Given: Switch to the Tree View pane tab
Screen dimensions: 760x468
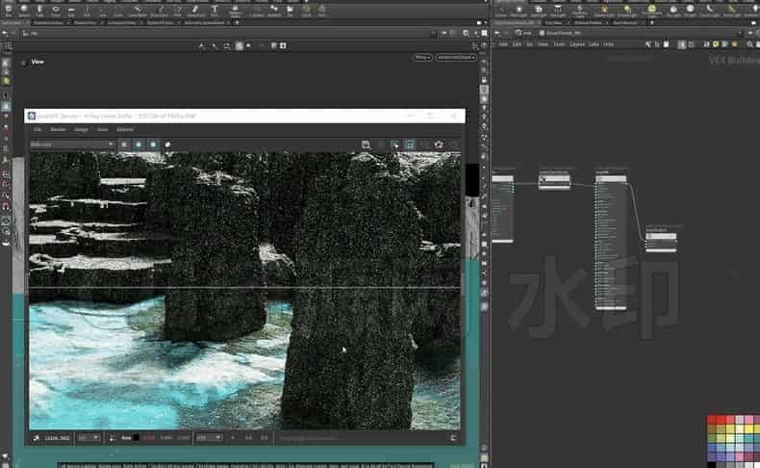Looking at the screenshot, I should (553, 23).
